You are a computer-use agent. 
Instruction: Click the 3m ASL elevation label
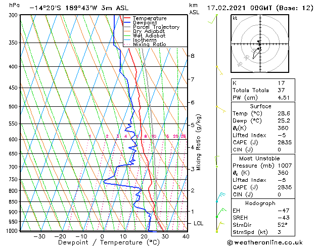tap(115, 8)
